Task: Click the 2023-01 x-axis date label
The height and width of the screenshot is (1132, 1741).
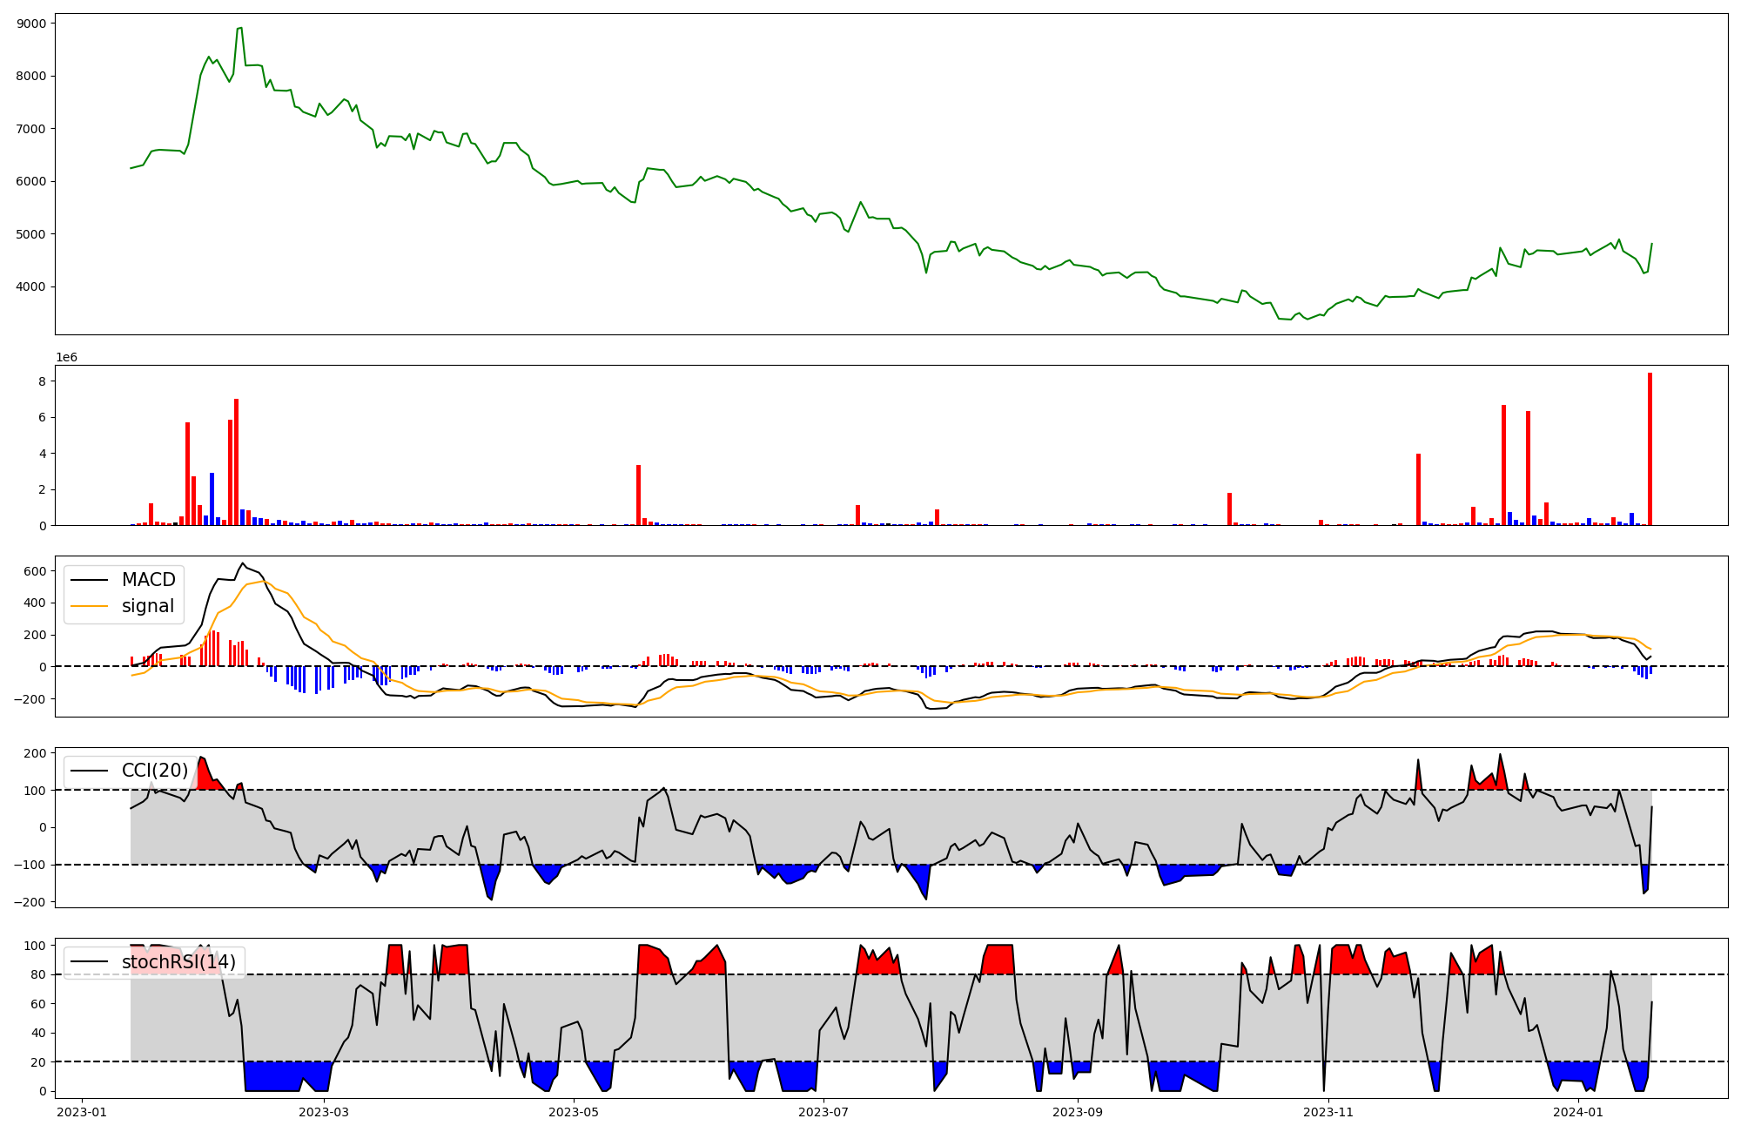Action: [x=82, y=1112]
